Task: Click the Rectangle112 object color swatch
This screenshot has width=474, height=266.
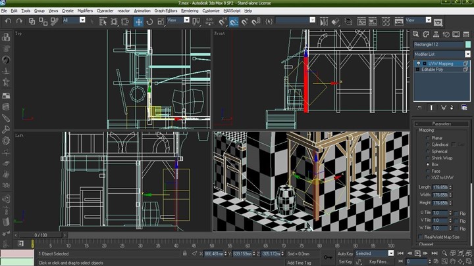Action: point(468,45)
